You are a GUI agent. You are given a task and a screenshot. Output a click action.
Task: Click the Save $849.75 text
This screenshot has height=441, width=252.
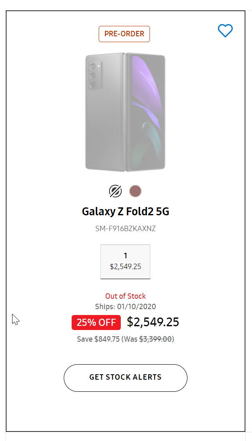click(98, 339)
